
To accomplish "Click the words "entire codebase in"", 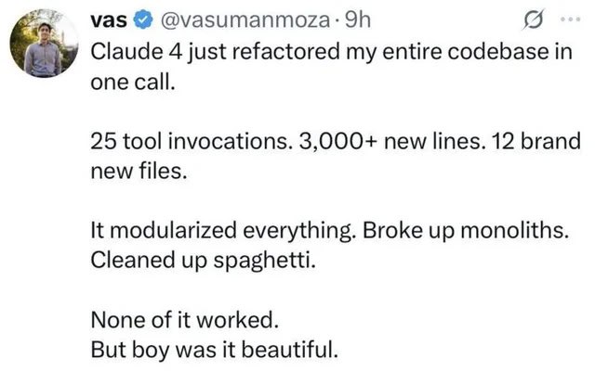I will tap(477, 52).
